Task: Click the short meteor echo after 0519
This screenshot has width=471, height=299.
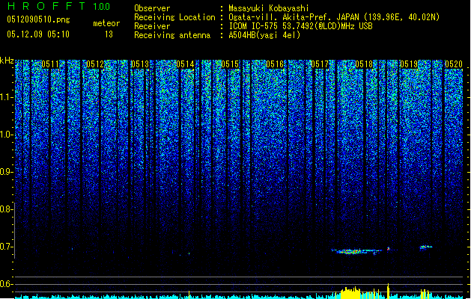Action: tap(426, 247)
